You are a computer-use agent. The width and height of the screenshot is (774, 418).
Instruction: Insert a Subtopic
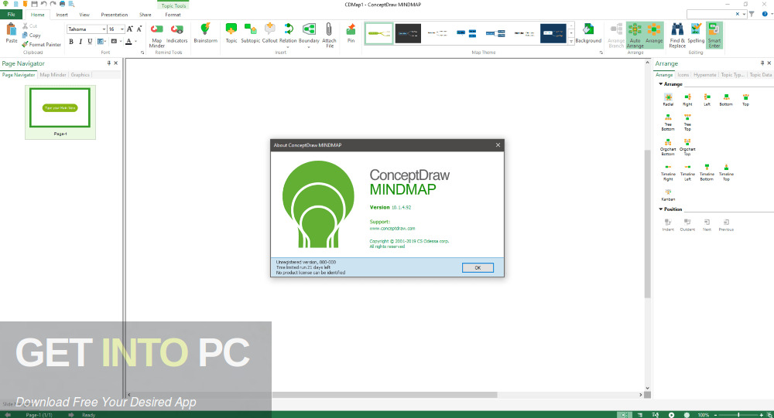(x=250, y=33)
